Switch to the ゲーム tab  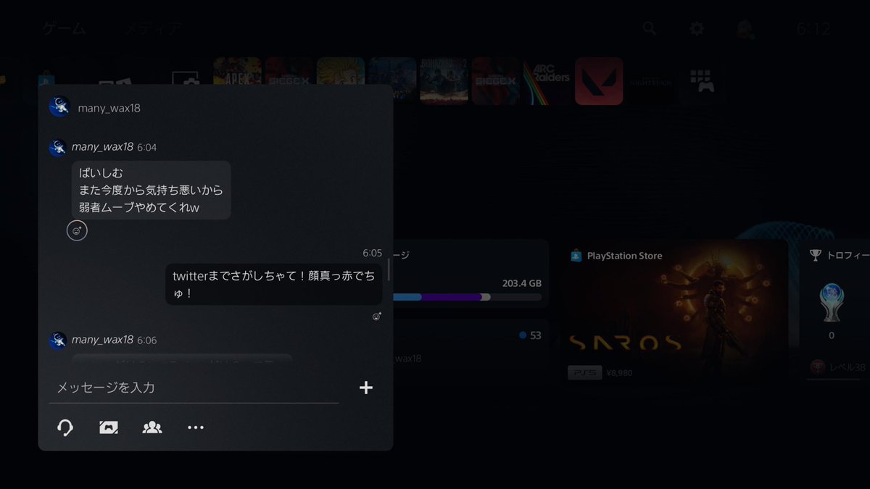[64, 29]
